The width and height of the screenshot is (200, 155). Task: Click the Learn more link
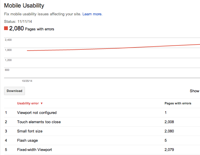click(x=92, y=14)
